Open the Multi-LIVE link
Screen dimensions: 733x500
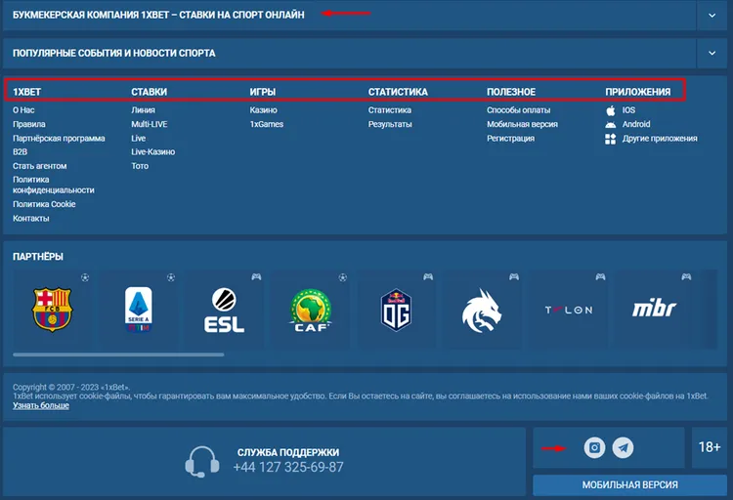point(150,124)
